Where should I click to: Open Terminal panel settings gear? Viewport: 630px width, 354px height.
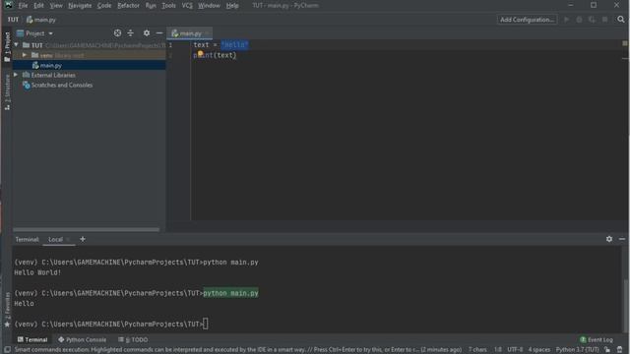click(x=609, y=239)
